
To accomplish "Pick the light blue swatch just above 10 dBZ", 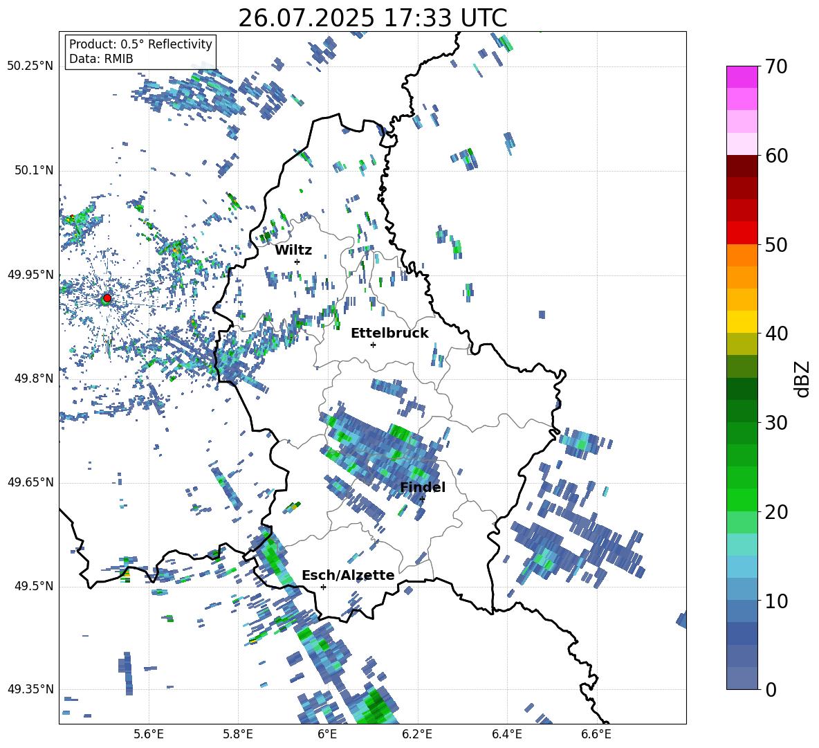I will coord(742,590).
